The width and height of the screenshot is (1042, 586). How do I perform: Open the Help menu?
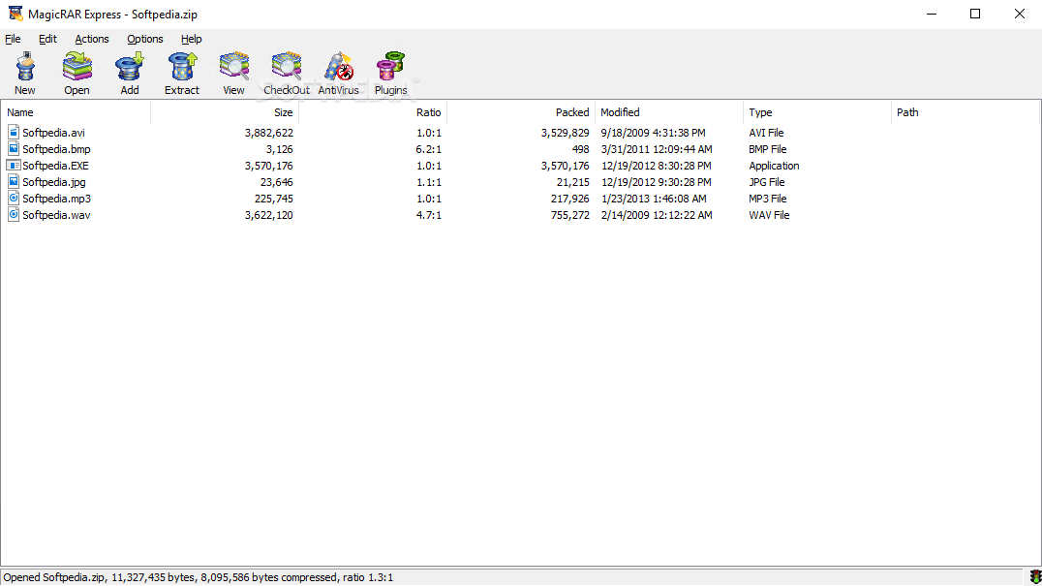coord(192,39)
